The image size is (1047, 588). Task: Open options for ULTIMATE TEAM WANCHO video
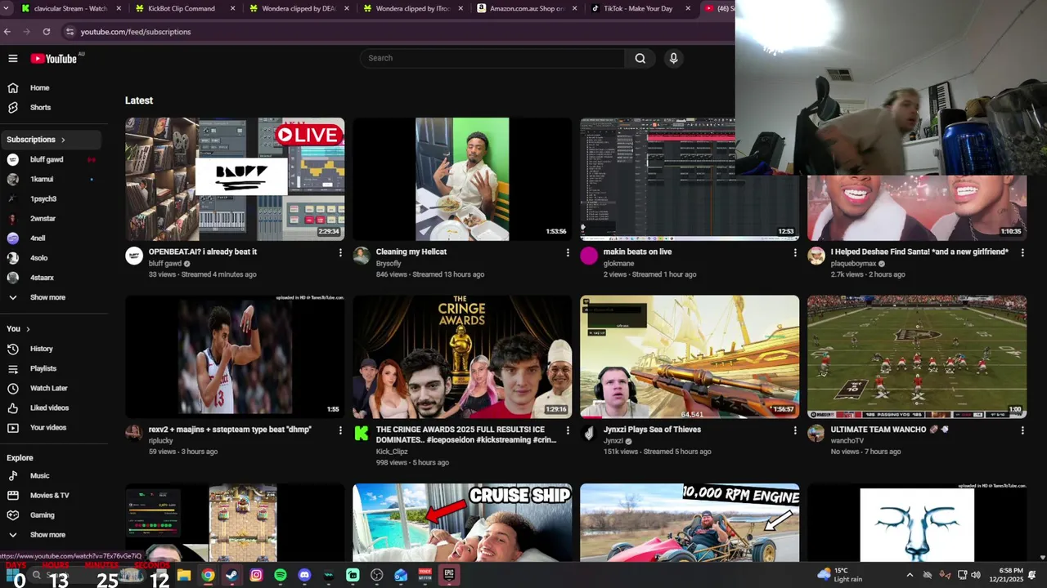[1022, 430]
